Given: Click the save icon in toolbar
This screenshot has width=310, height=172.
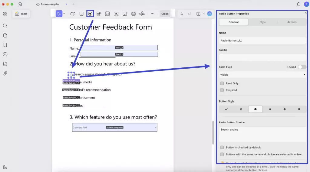Looking at the screenshot, I should tap(198, 14).
